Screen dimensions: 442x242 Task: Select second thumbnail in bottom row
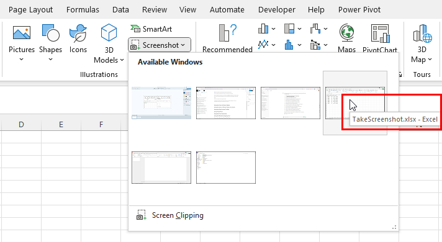click(226, 168)
